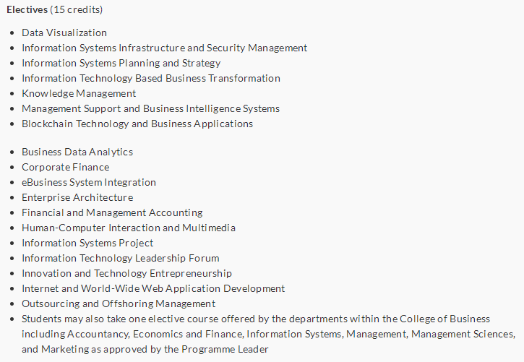
Task: Select Human-Computer Interaction and Multimedia
Action: pyautogui.click(x=129, y=228)
